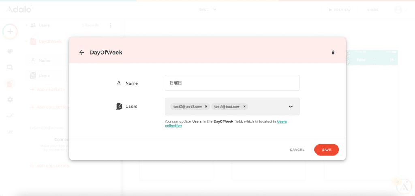Click Cancel to discard changes
This screenshot has height=196, width=415.
point(297,150)
